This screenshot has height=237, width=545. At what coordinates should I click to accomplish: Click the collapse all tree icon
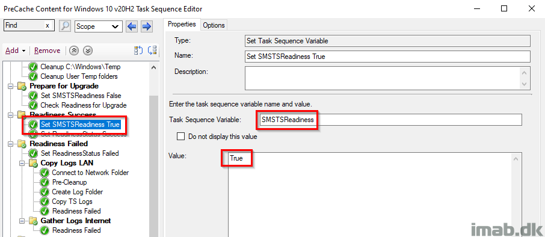coord(152,51)
